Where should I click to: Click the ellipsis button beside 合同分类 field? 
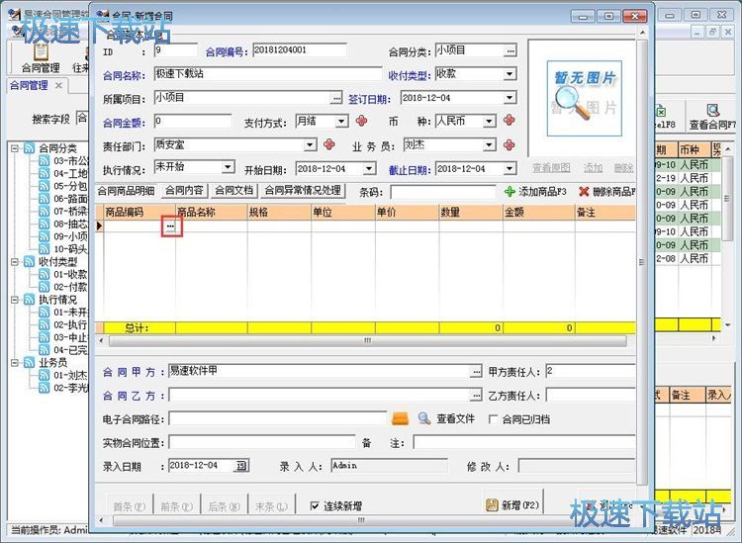click(510, 50)
